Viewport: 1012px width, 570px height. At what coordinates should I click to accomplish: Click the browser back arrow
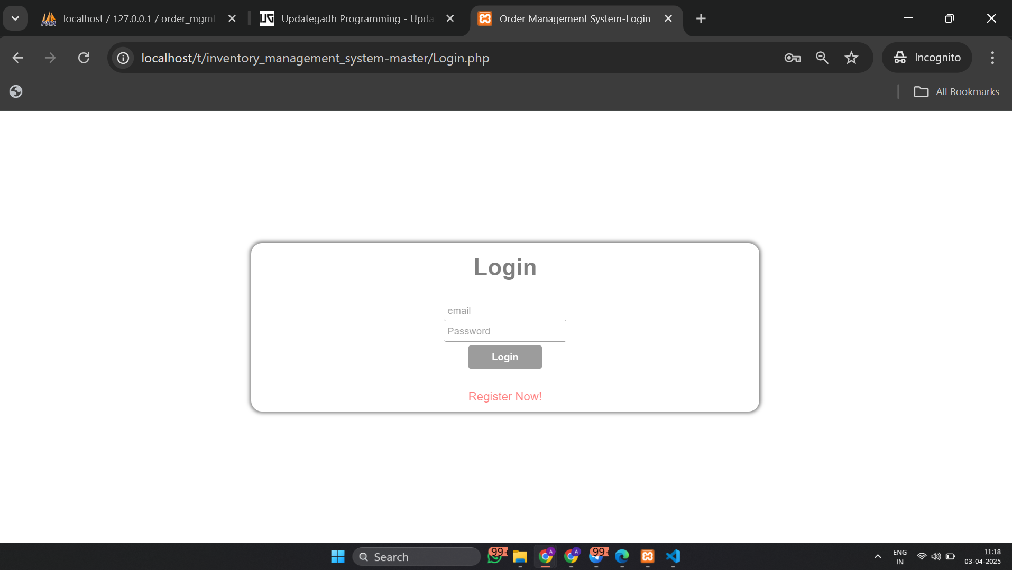(17, 58)
